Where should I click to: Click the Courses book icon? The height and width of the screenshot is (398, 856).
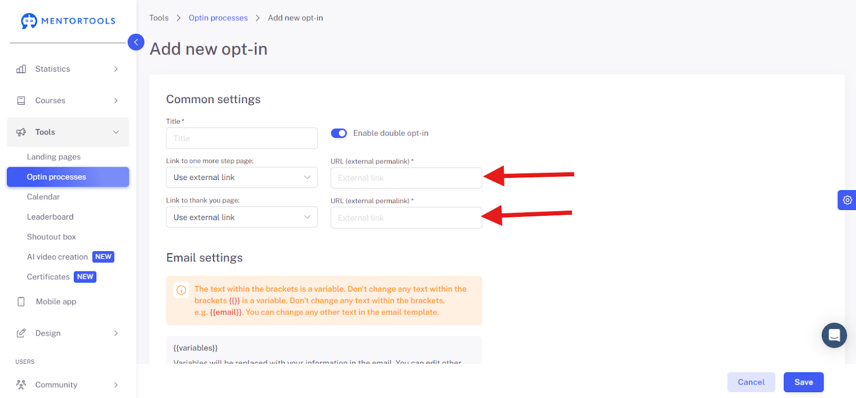[x=21, y=100]
